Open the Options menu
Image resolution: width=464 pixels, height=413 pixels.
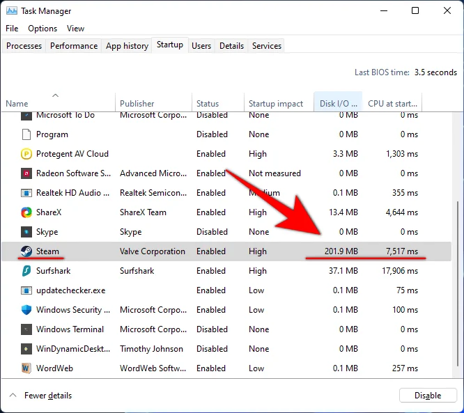tap(42, 29)
